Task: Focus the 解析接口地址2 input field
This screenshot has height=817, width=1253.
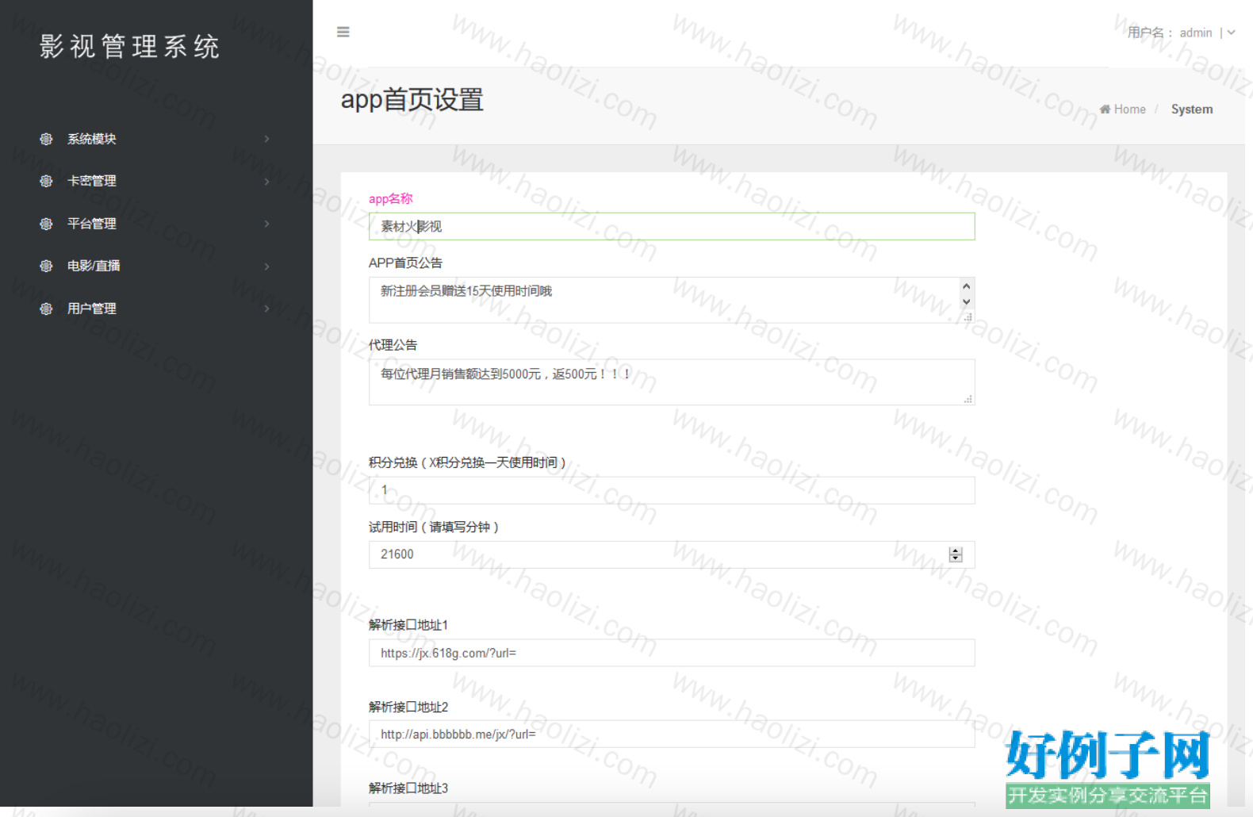Action: (x=672, y=734)
